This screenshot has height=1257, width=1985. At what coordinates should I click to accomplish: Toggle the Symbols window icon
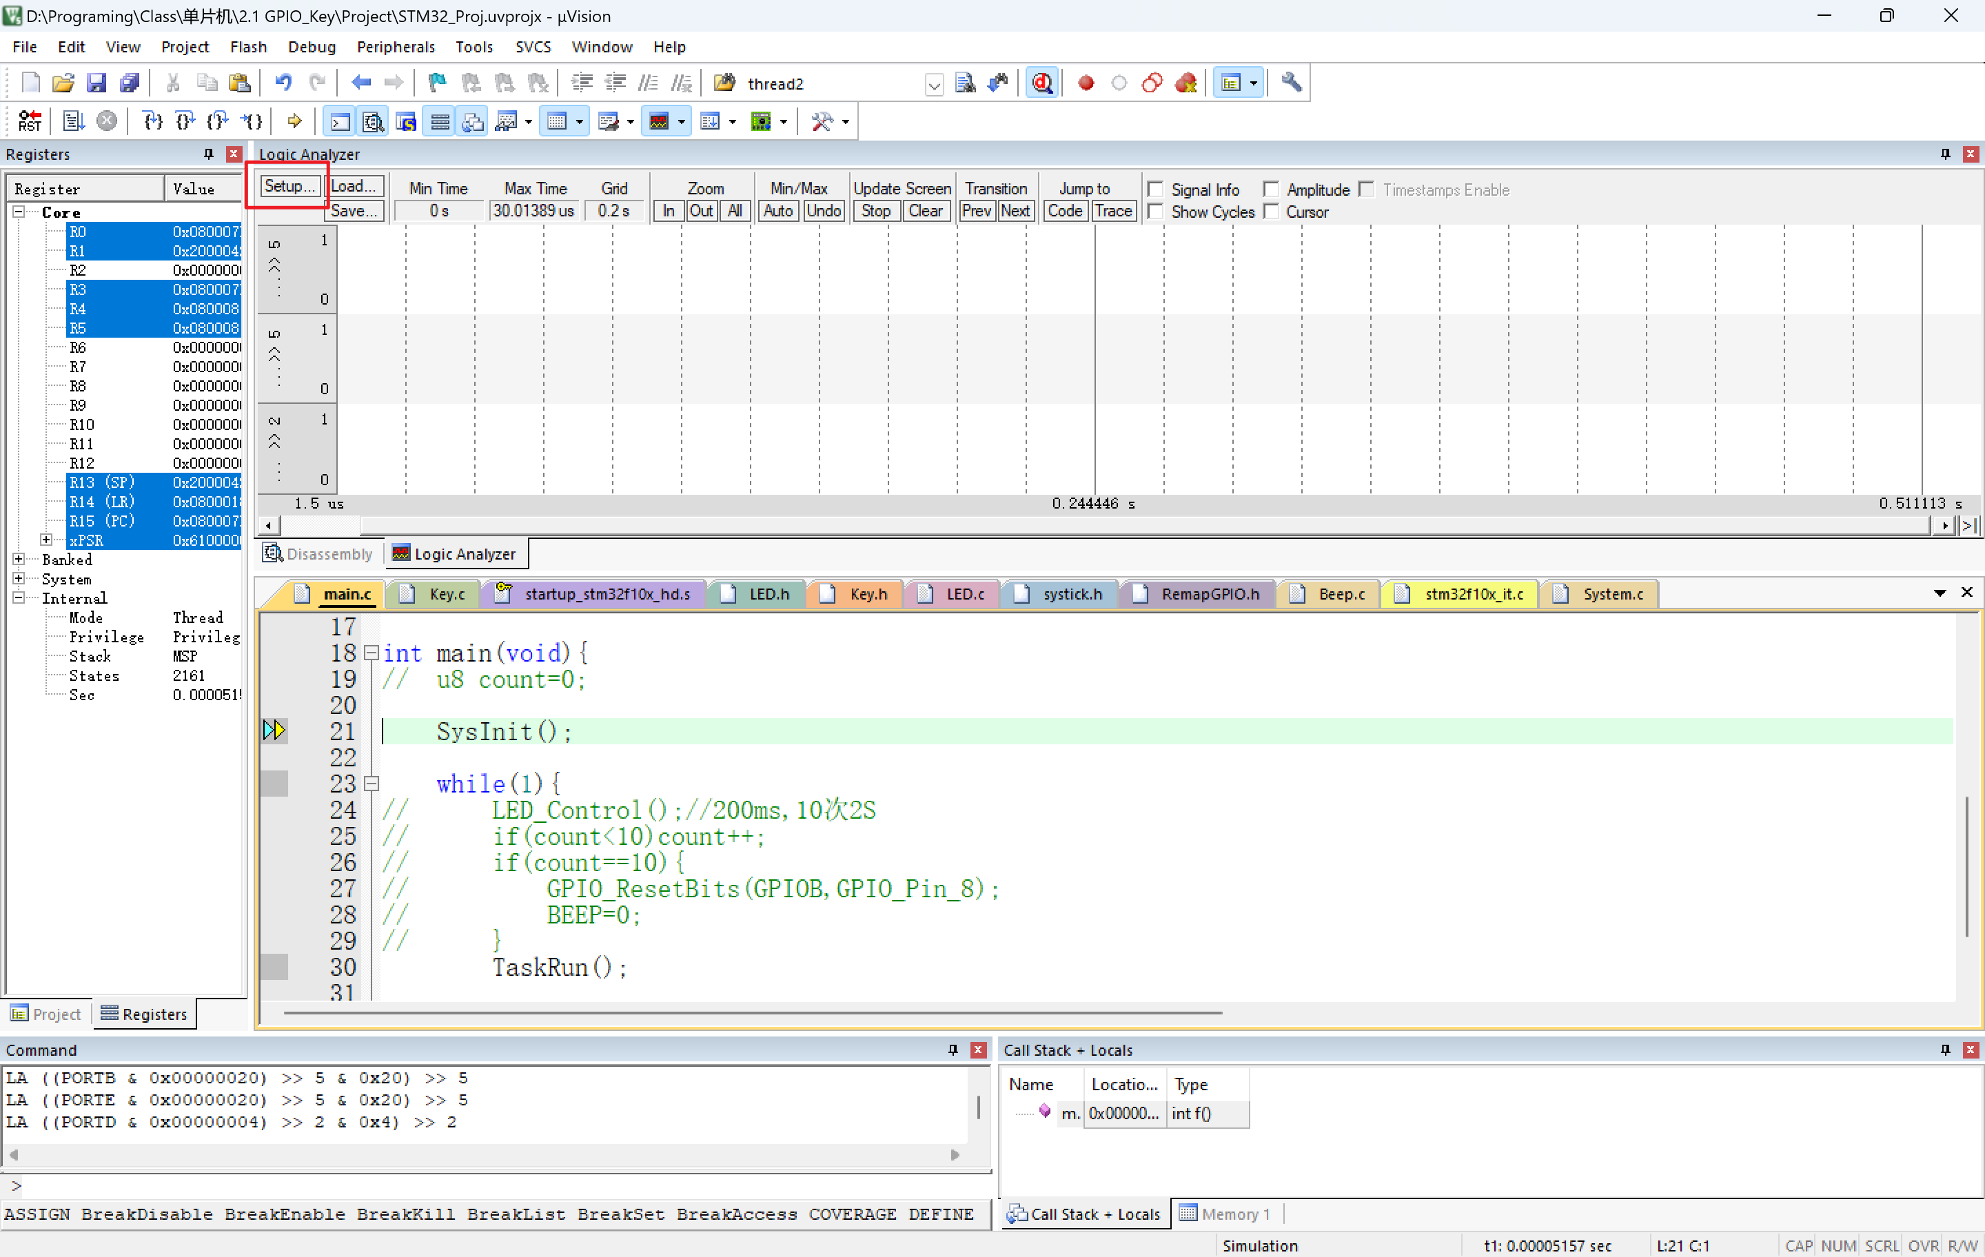point(405,122)
